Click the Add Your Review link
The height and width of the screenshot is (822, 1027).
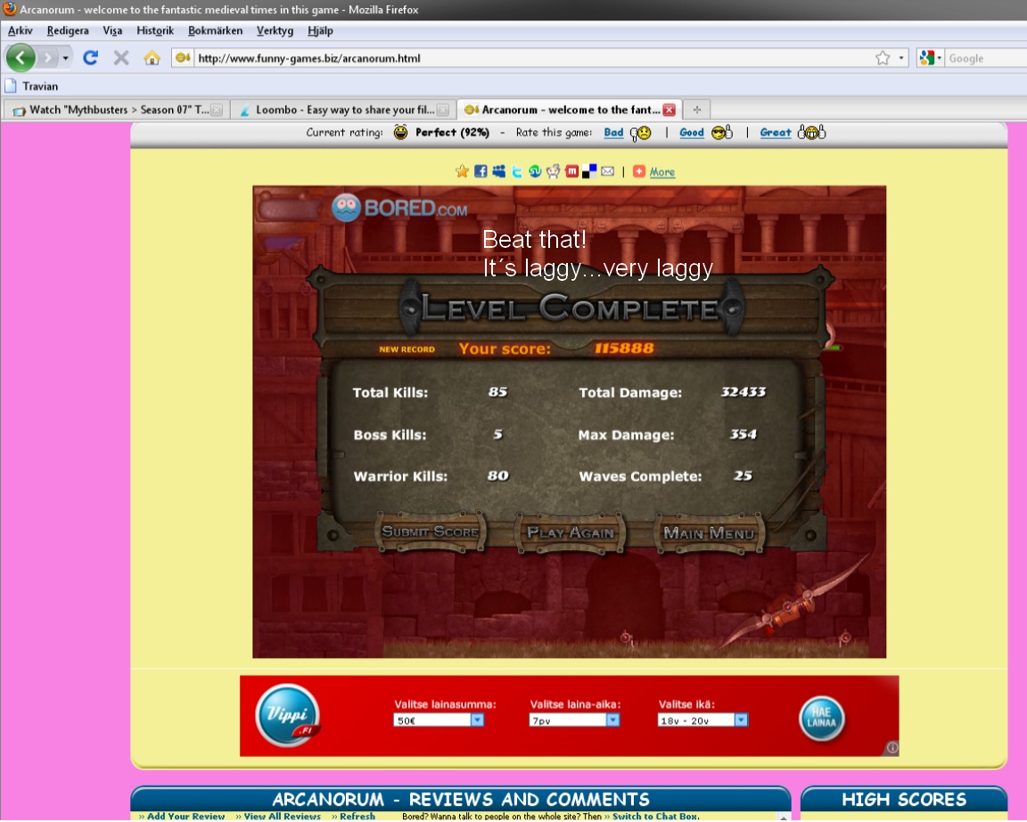point(186,816)
